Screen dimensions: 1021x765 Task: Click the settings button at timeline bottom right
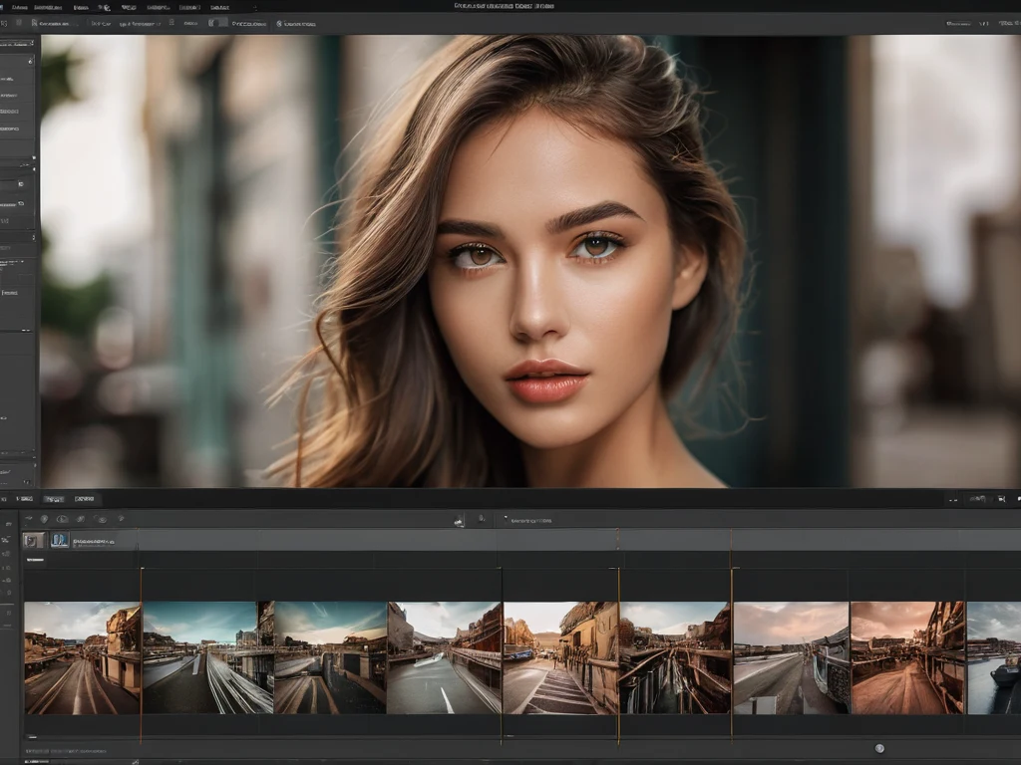click(879, 749)
